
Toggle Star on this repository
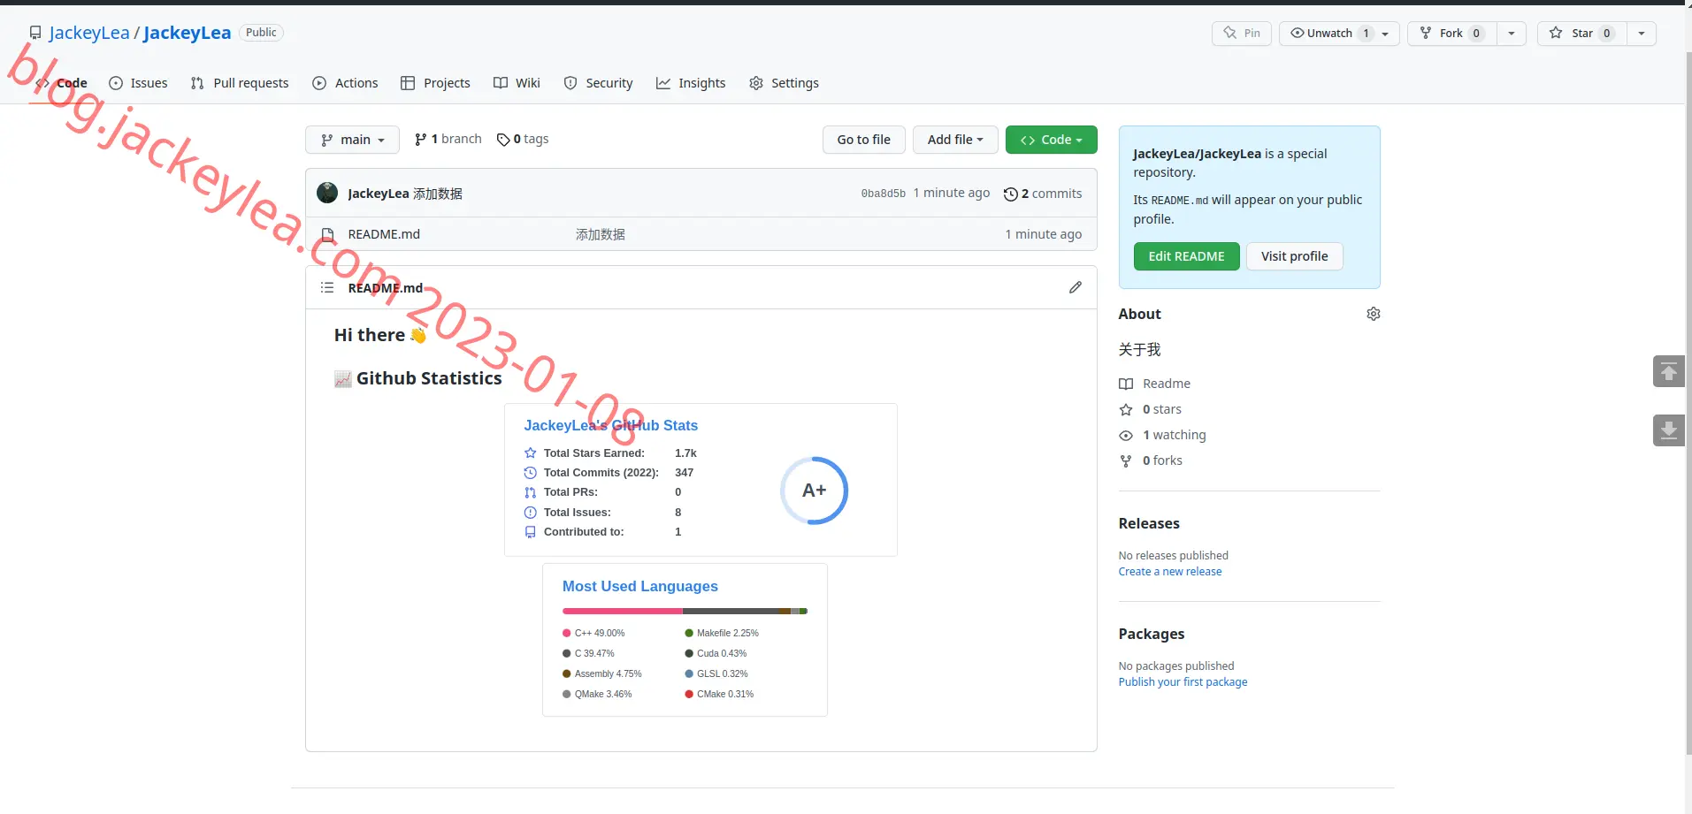click(x=1581, y=34)
